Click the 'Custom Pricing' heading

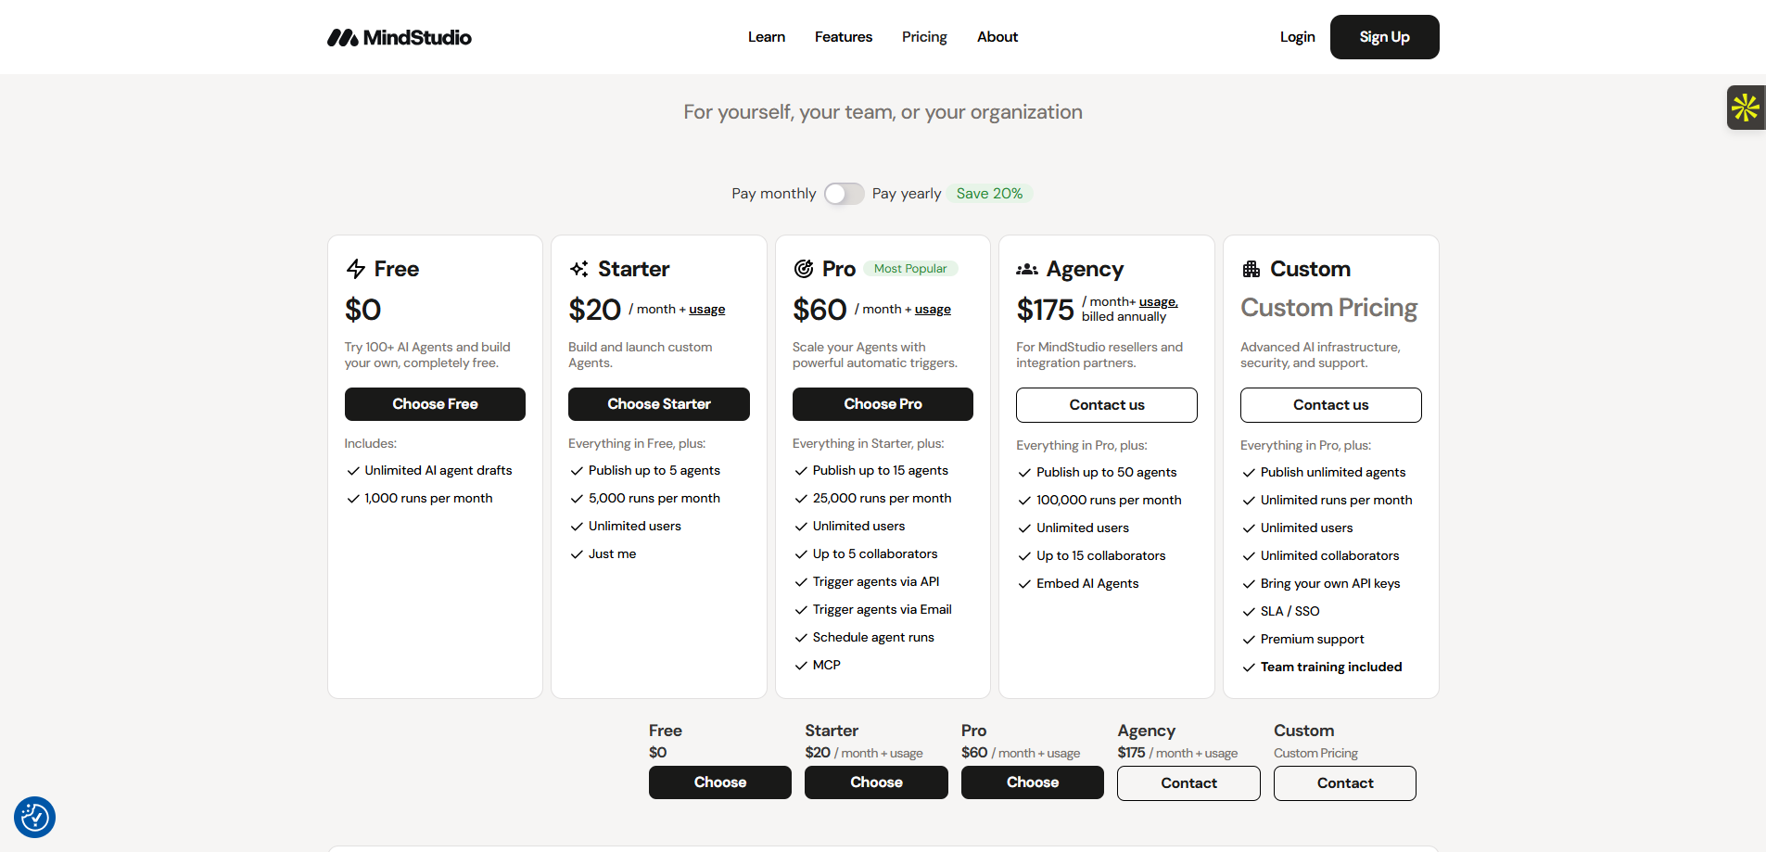tap(1329, 308)
